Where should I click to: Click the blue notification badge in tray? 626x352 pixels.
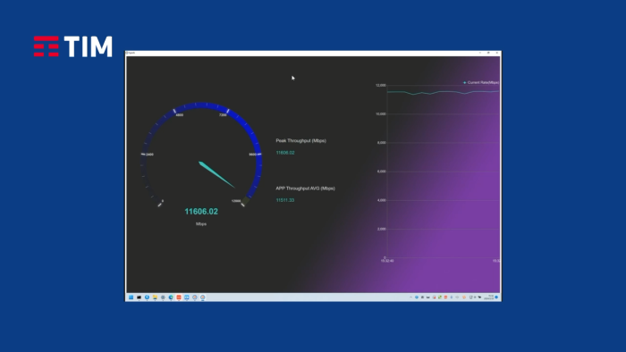click(x=496, y=298)
